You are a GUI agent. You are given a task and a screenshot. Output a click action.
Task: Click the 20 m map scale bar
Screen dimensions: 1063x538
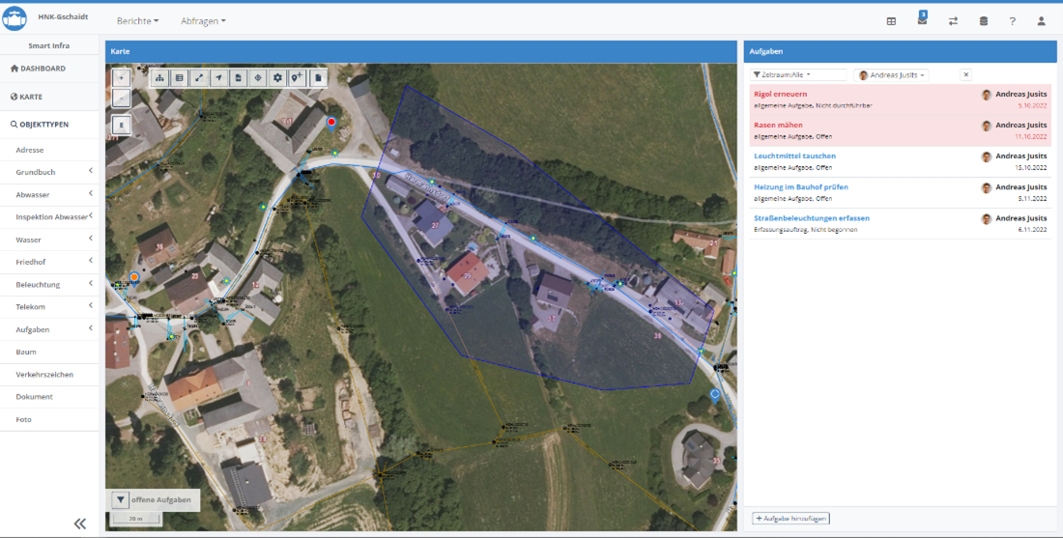tap(136, 519)
